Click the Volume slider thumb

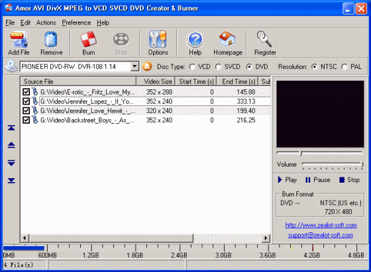click(x=362, y=165)
